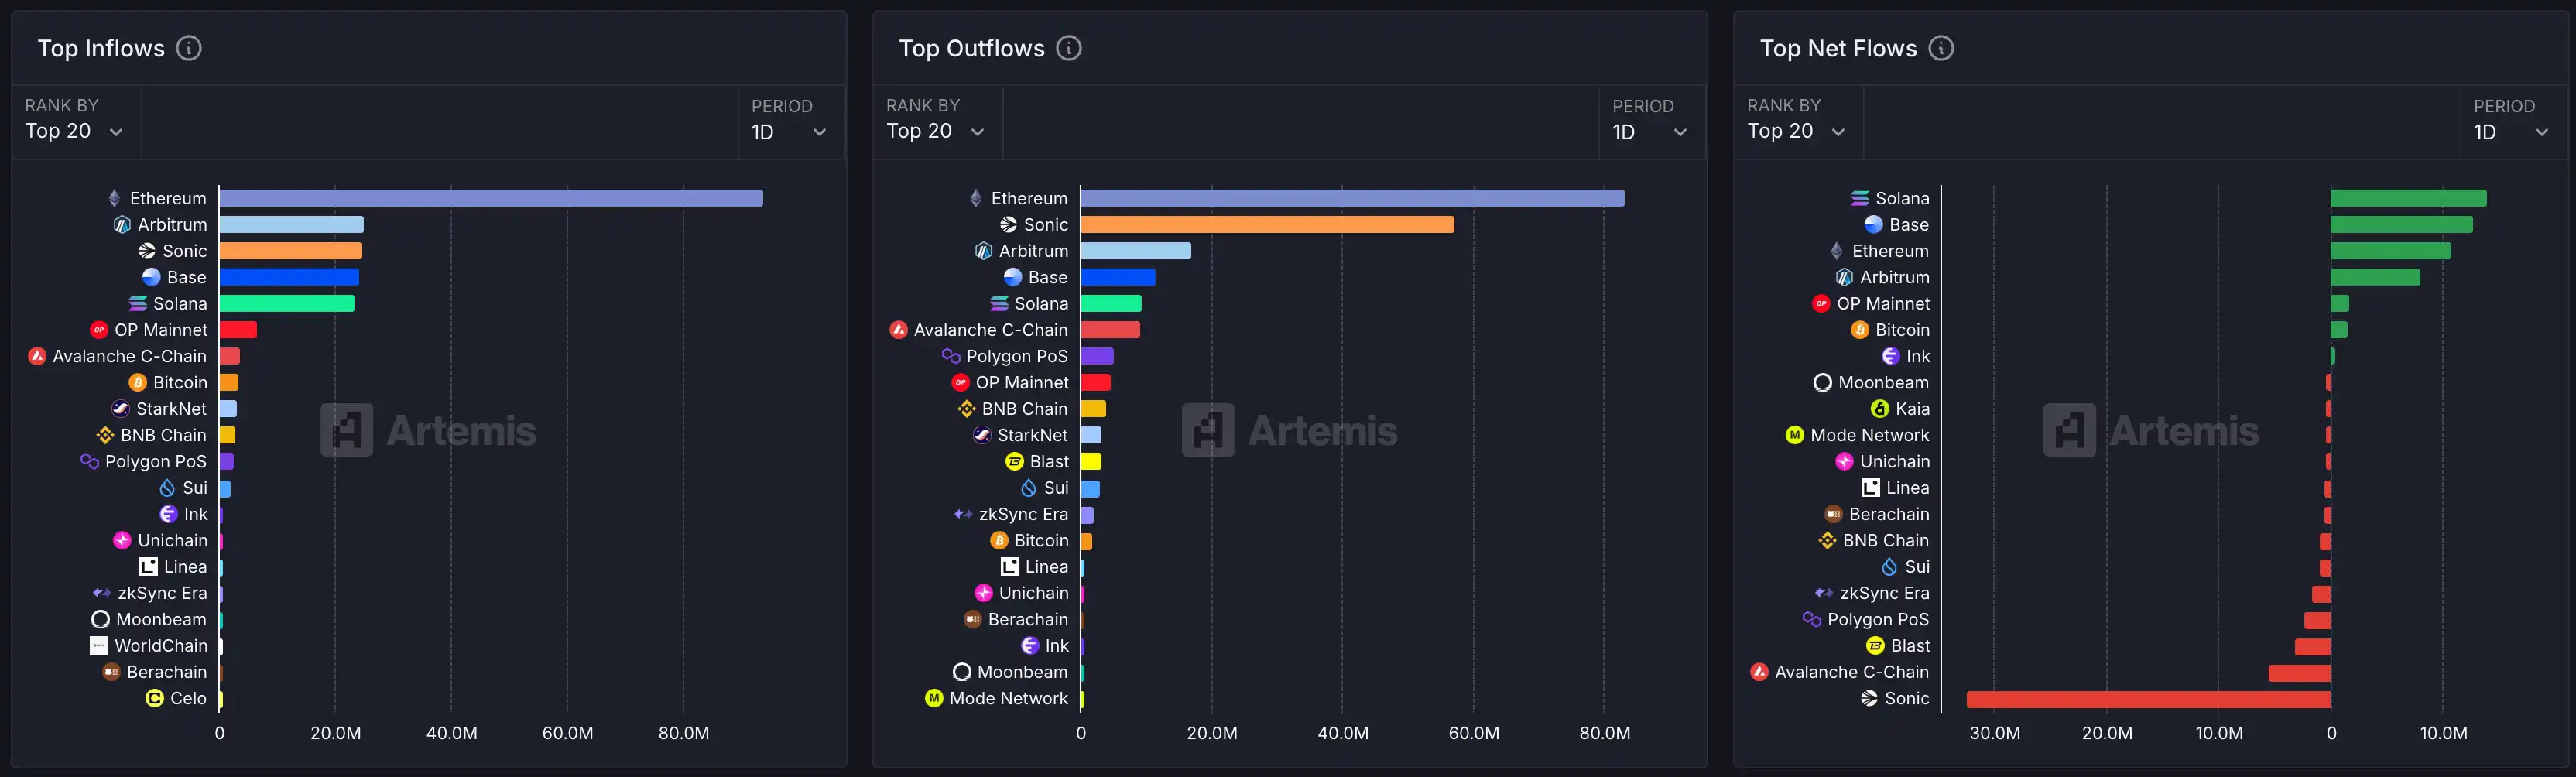Click the Base blue bar in Top Outflows
Image resolution: width=2576 pixels, height=777 pixels.
coord(1118,277)
